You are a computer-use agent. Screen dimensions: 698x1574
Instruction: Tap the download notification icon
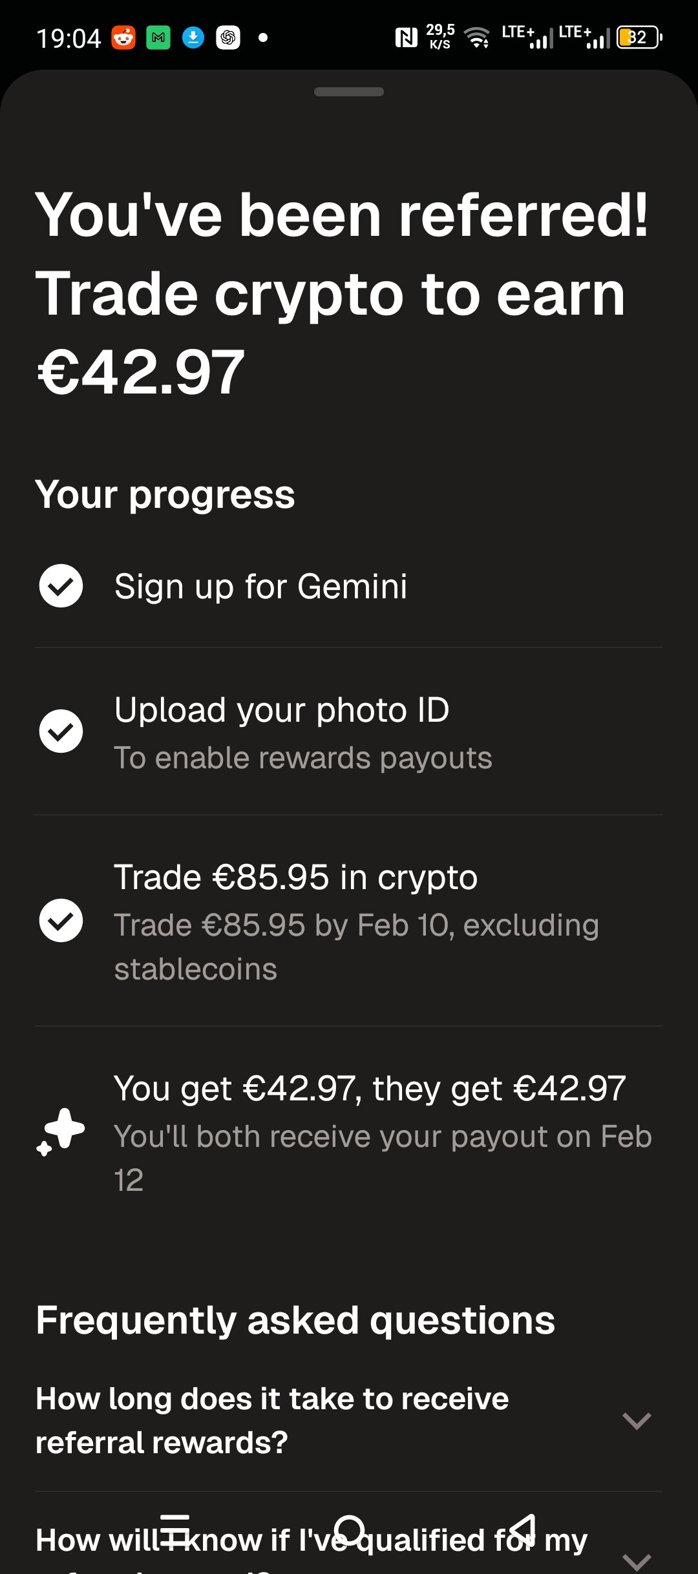(x=193, y=38)
